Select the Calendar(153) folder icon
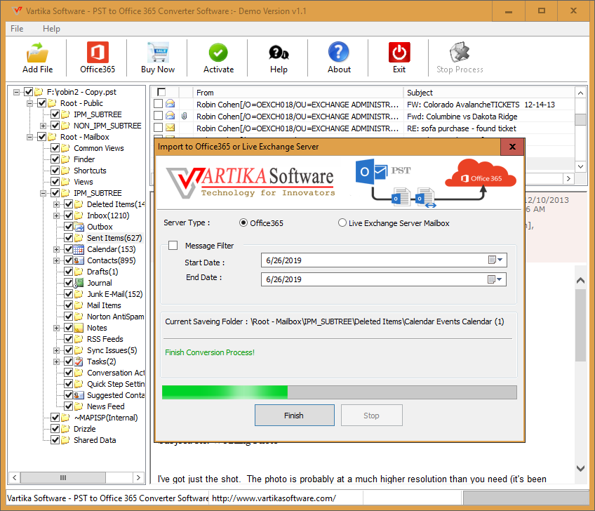 pos(79,249)
